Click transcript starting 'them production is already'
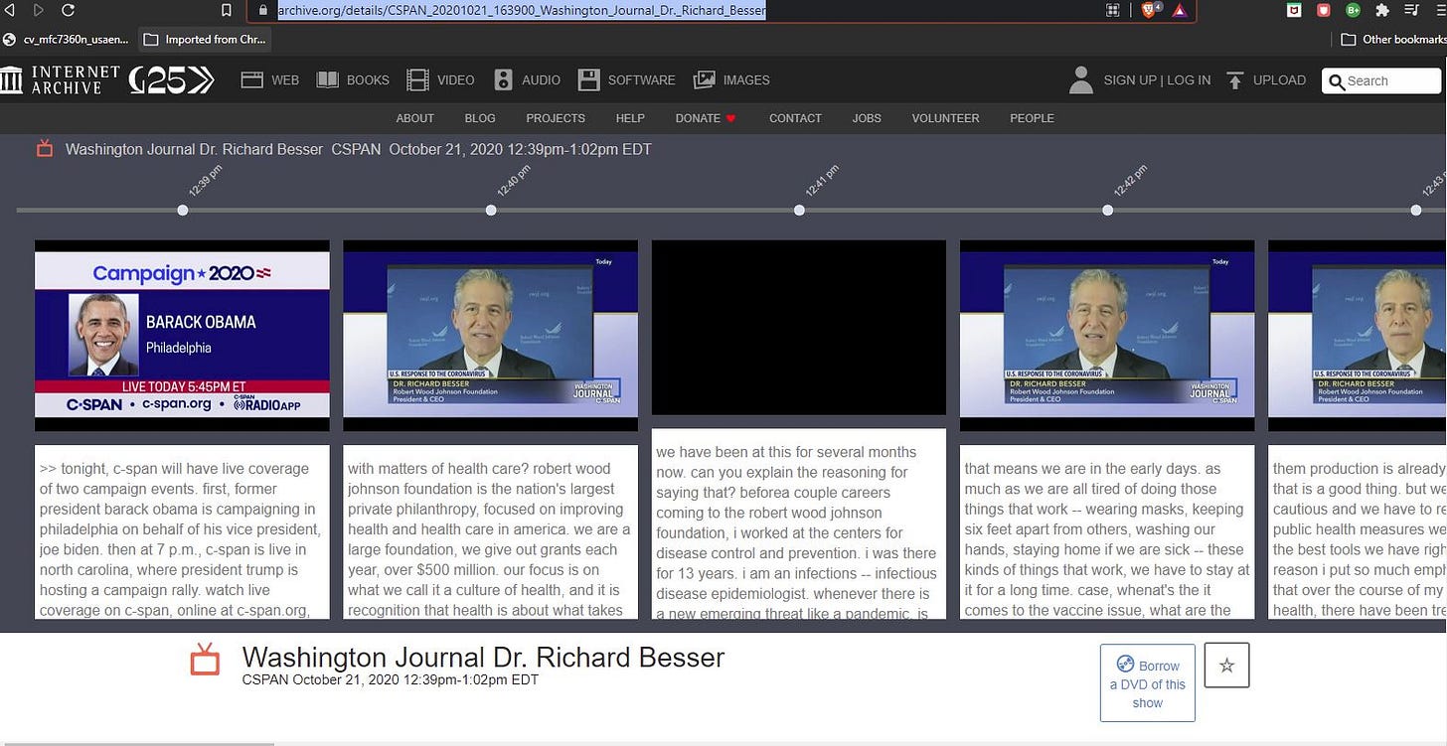Image resolution: width=1447 pixels, height=746 pixels. tap(1358, 532)
